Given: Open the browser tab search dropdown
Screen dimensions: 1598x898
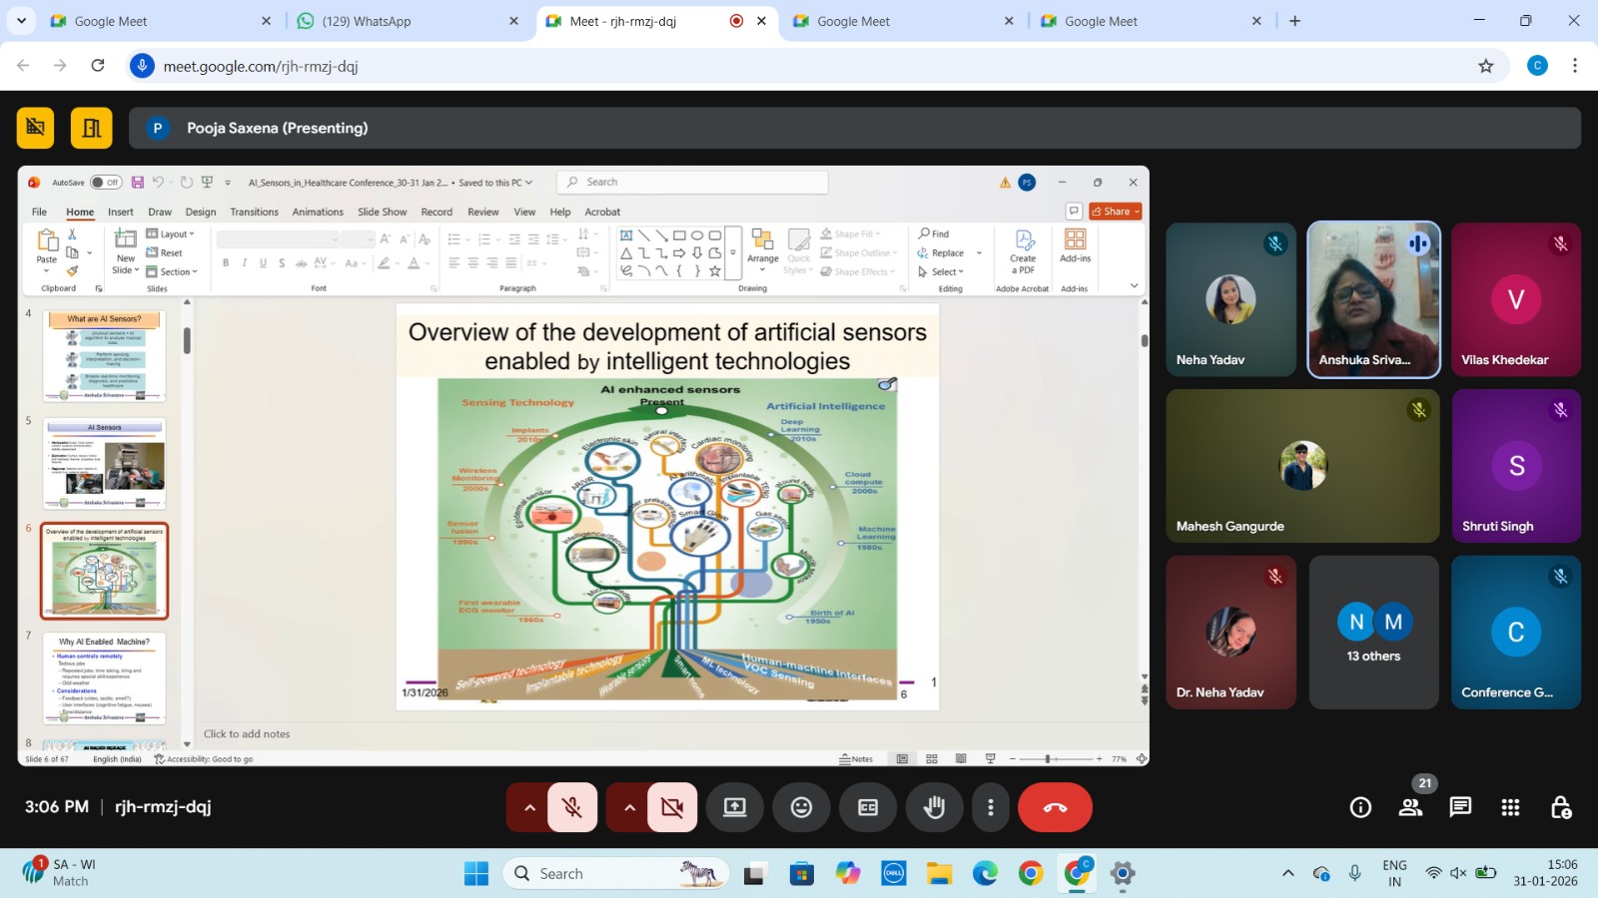Looking at the screenshot, I should [x=21, y=21].
